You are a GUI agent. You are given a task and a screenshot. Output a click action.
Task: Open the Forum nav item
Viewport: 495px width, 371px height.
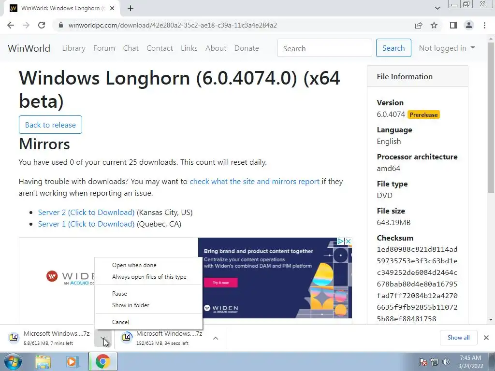(104, 48)
